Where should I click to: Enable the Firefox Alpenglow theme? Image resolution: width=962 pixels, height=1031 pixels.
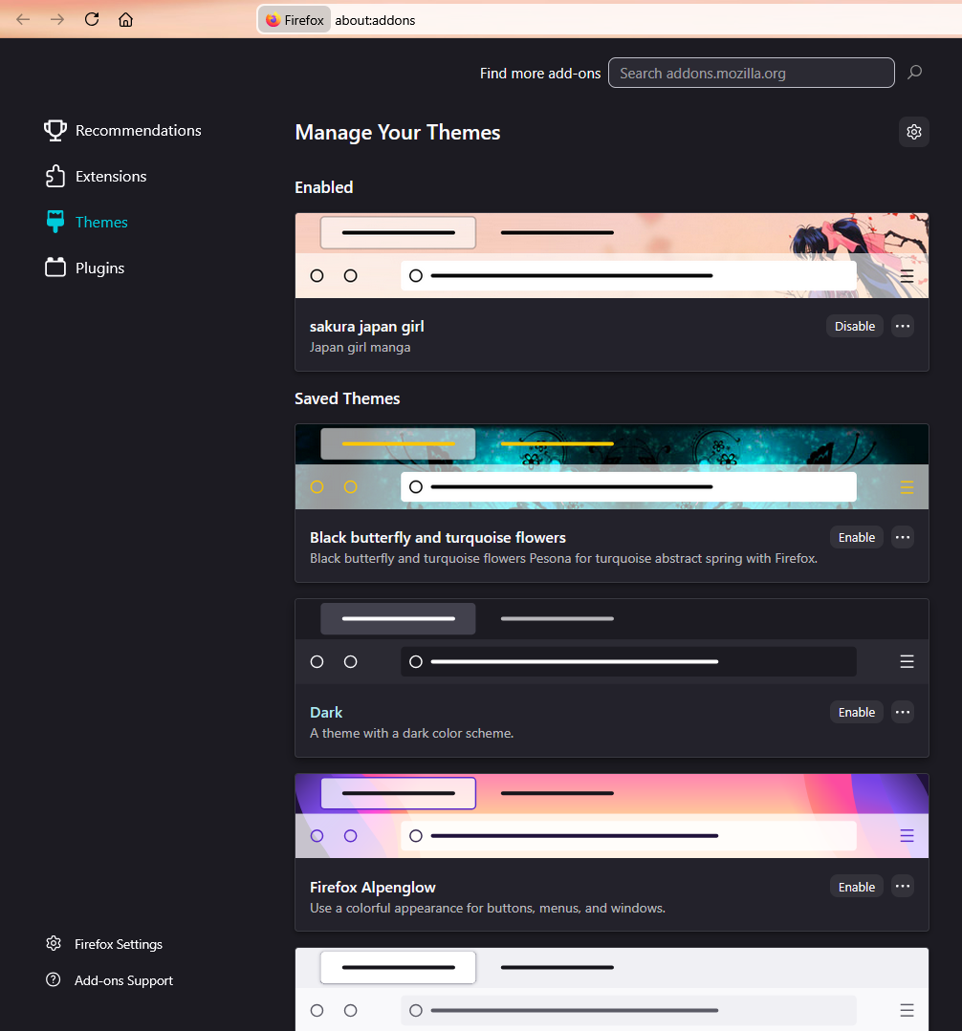[x=857, y=887]
